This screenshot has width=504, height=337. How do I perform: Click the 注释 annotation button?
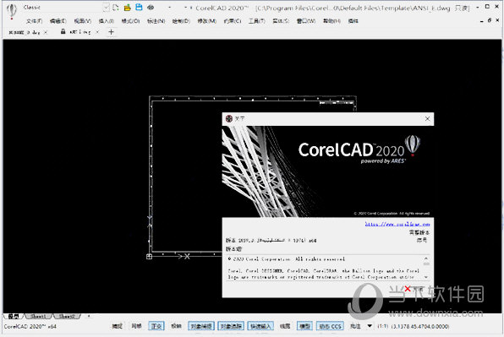(355, 326)
